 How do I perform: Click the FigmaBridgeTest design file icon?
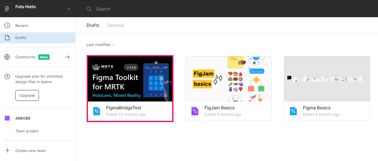tap(97, 111)
